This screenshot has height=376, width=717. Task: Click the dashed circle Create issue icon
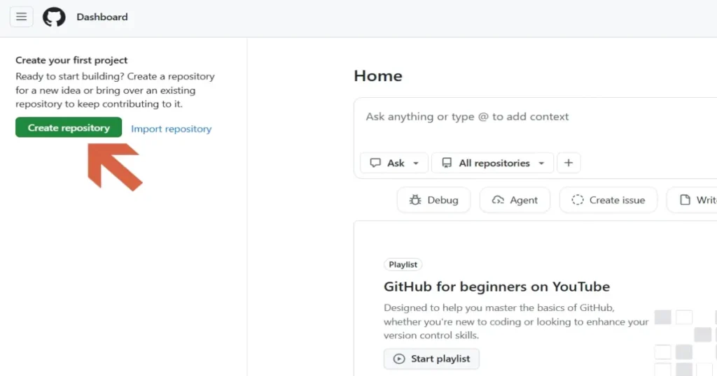point(578,200)
